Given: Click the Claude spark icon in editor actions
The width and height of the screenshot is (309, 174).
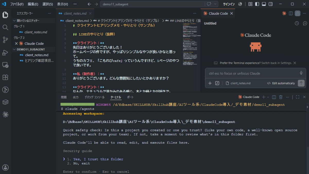Looking at the screenshot, I should coord(284,13).
